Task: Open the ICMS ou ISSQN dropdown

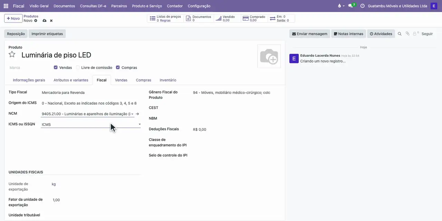Action: click(91, 124)
